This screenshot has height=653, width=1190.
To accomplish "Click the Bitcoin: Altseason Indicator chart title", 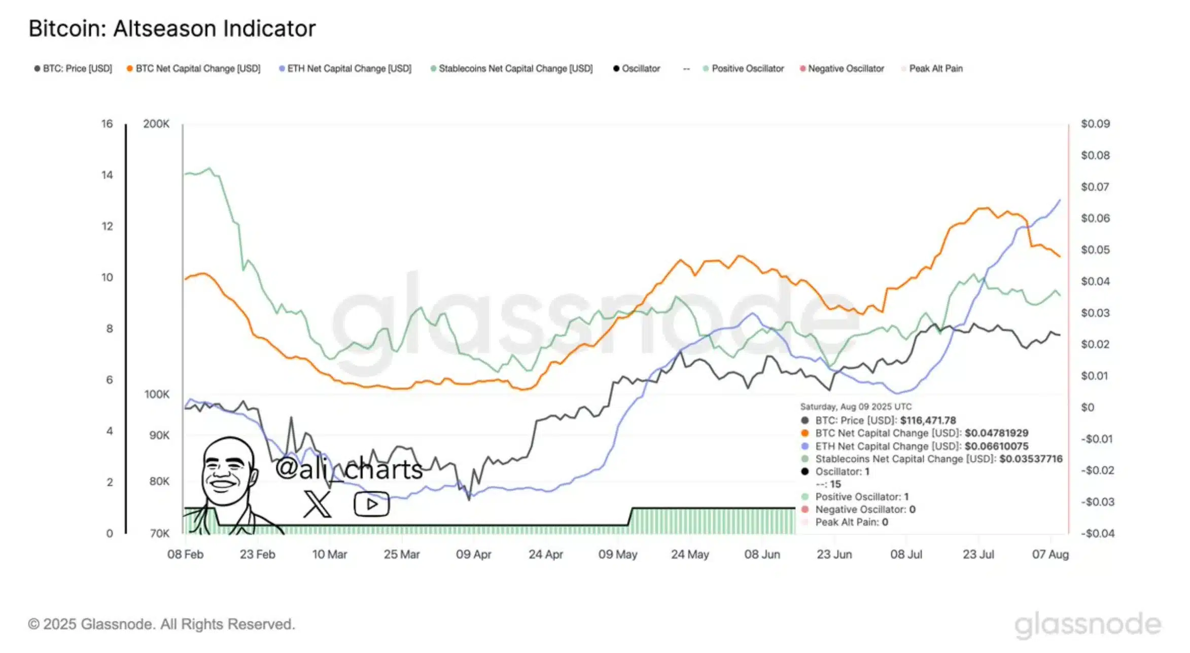I will point(172,28).
